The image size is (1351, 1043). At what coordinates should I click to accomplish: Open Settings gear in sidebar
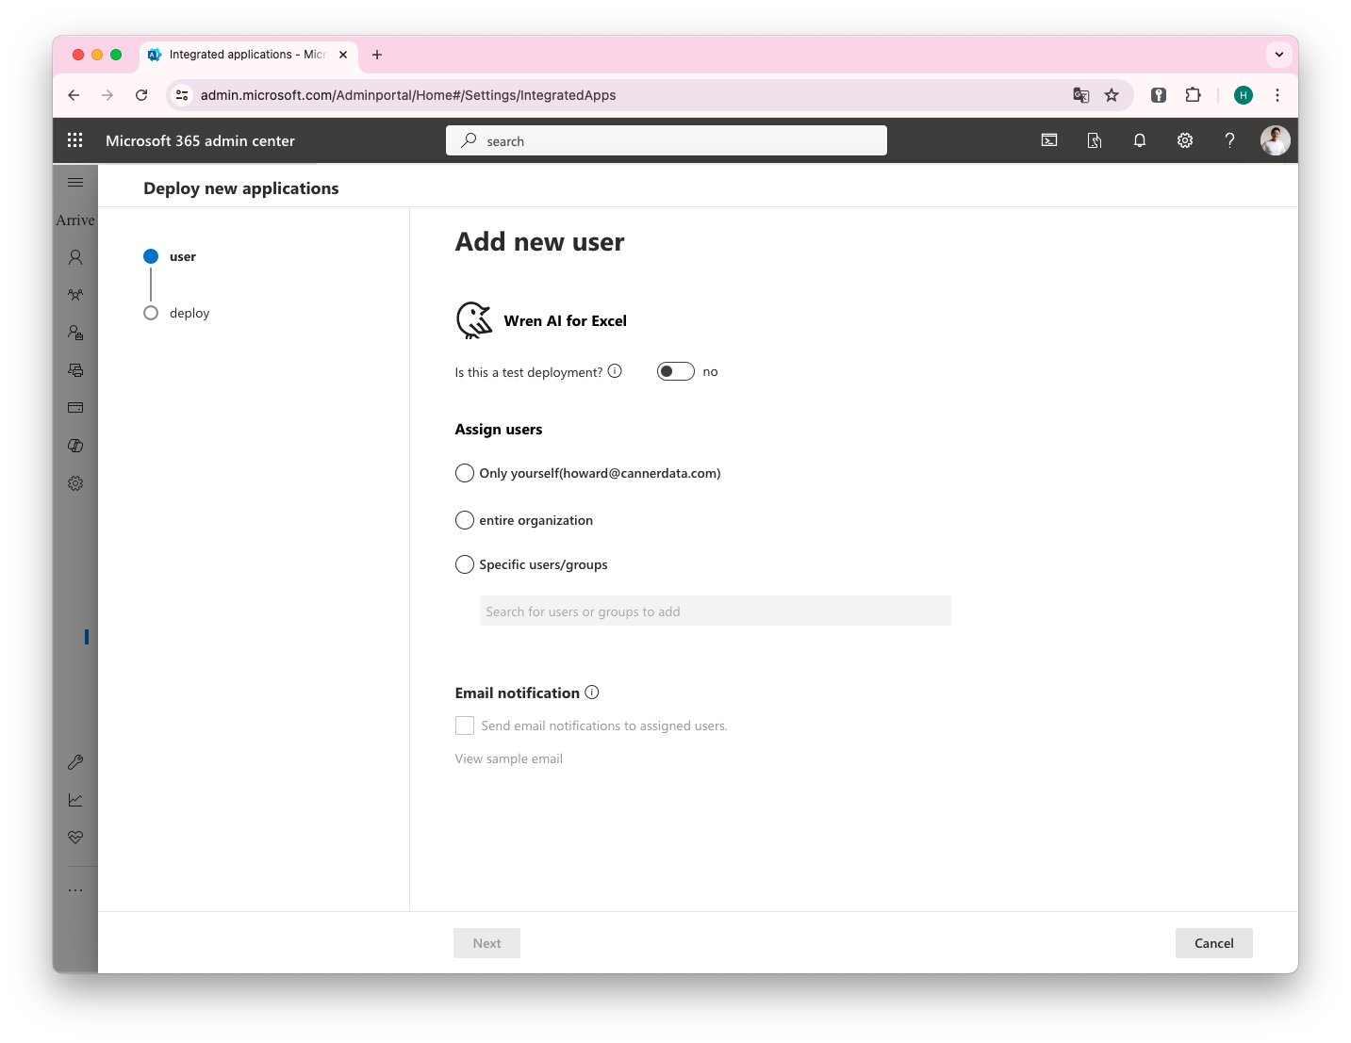coord(75,483)
